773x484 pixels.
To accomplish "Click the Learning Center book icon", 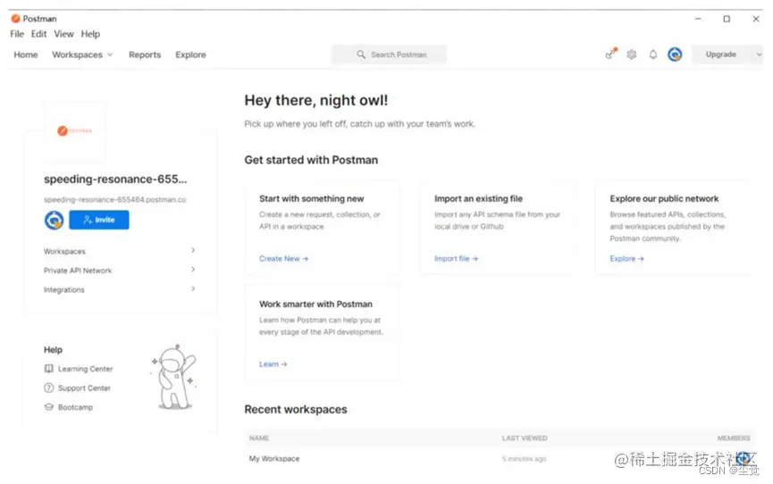I will click(49, 369).
